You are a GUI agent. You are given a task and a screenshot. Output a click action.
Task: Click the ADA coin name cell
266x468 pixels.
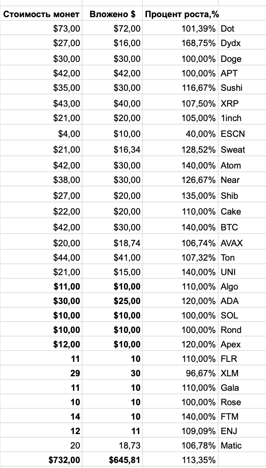coord(242,301)
